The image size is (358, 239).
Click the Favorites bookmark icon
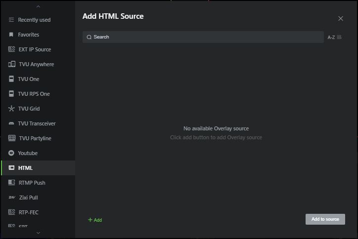tap(11, 35)
